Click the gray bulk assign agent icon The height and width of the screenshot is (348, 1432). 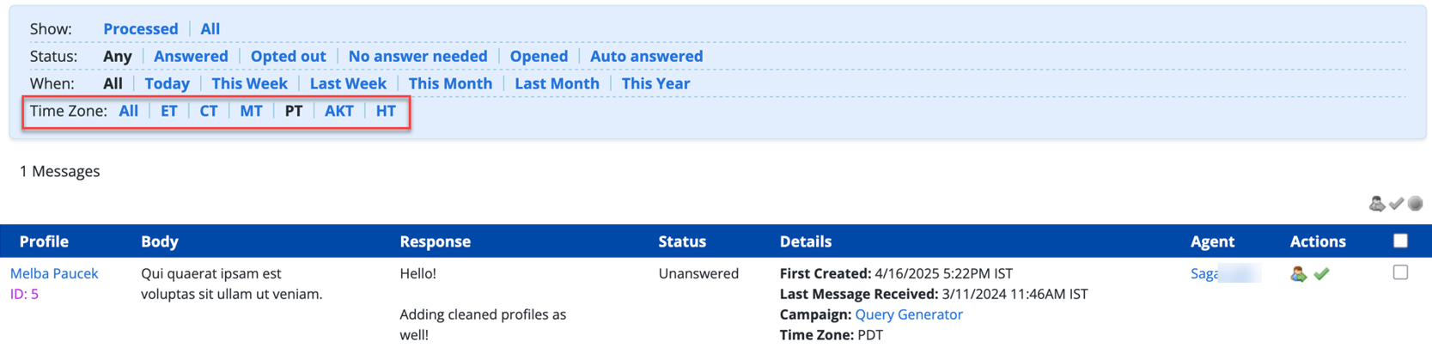click(x=1376, y=204)
